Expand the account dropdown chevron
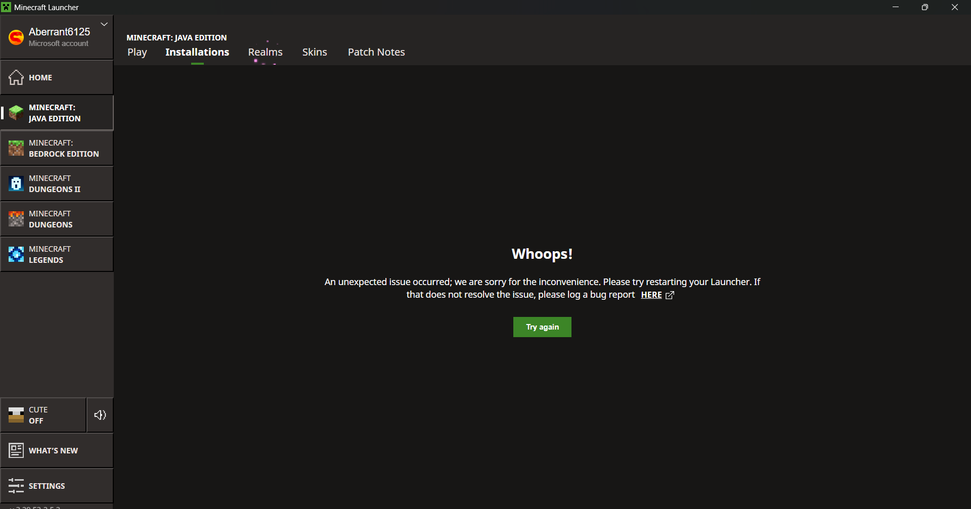The width and height of the screenshot is (971, 509). tap(104, 24)
